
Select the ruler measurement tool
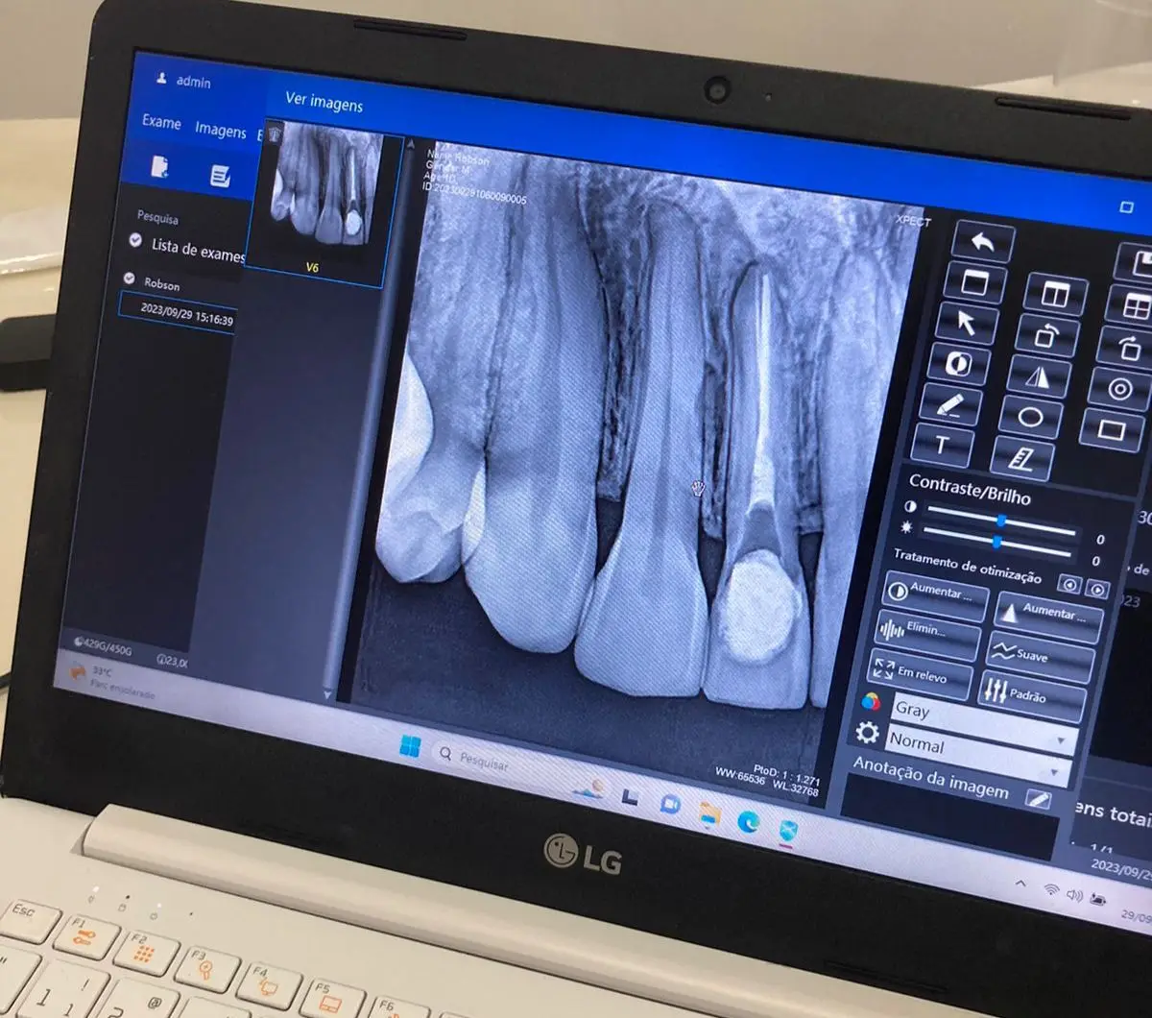pos(1021,459)
